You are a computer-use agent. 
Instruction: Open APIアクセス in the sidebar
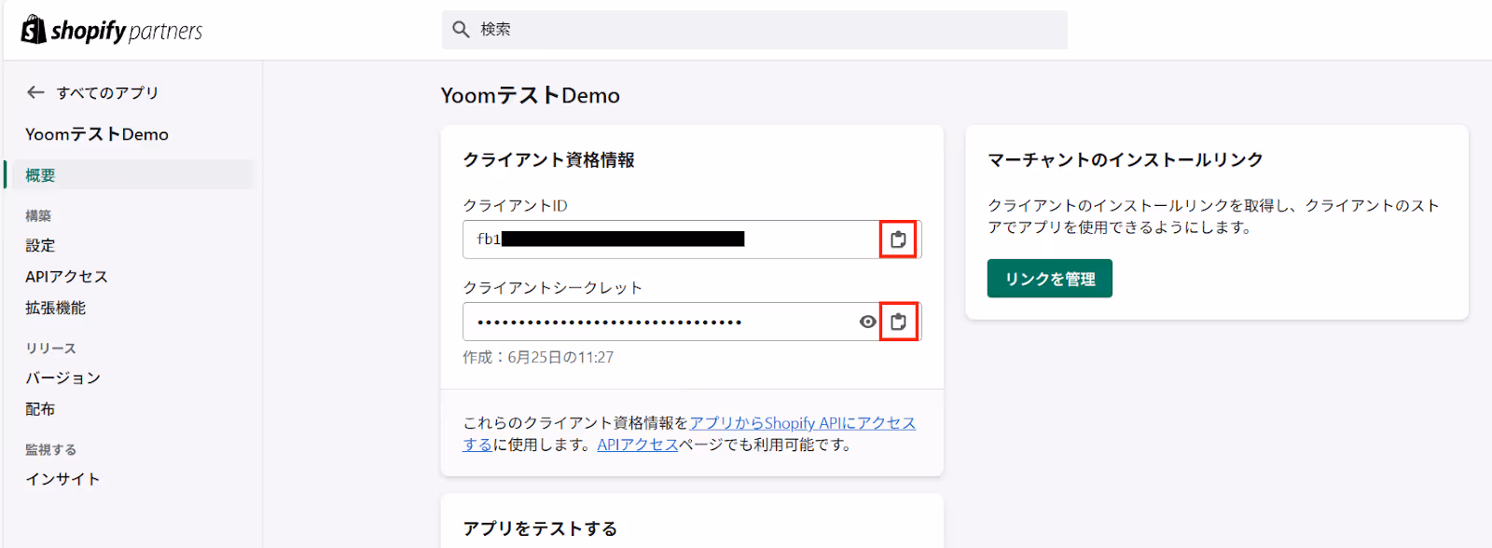click(66, 277)
